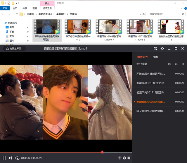Select playing item 谢谢我的宝贝们送我出... in playlist

(x=160, y=102)
